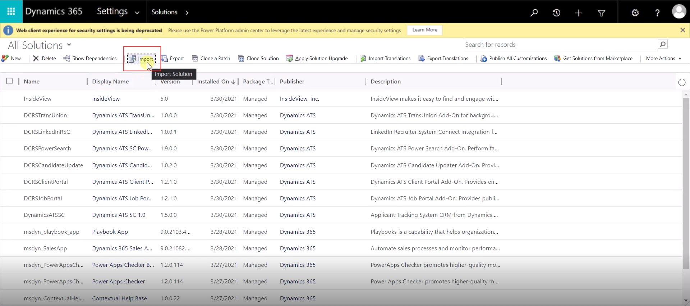This screenshot has width=690, height=306.
Task: Expand the More Actions dropdown
Action: [x=663, y=58]
